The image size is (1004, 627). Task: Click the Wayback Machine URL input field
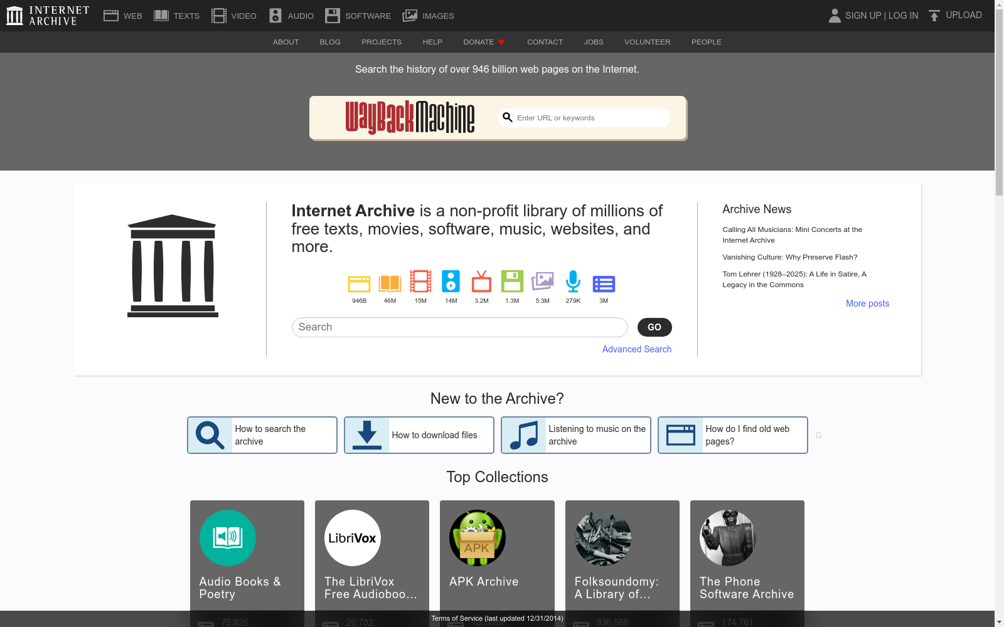pyautogui.click(x=584, y=118)
